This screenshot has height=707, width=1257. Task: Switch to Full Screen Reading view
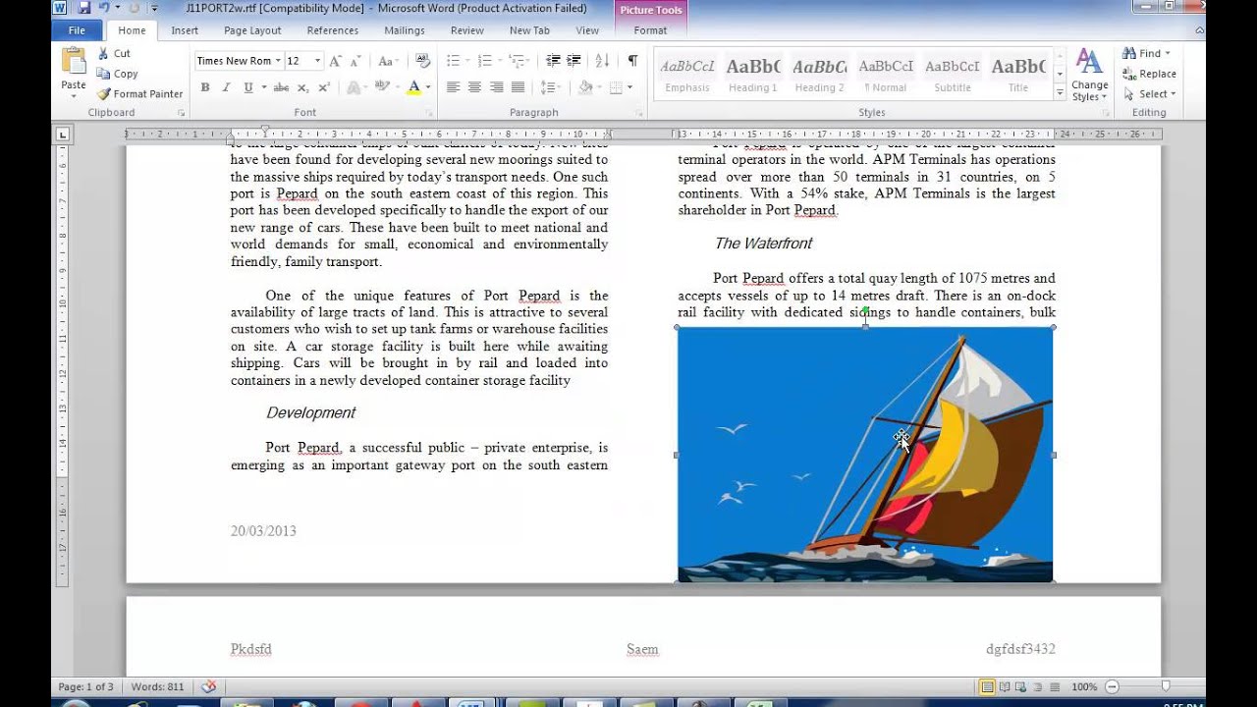coord(1004,687)
